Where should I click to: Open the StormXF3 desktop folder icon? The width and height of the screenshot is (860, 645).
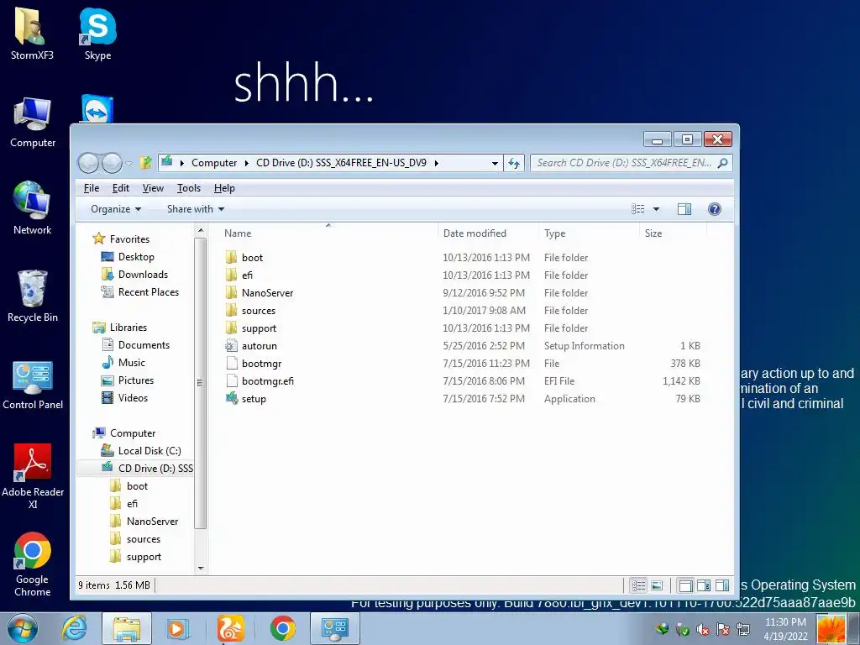click(x=31, y=33)
